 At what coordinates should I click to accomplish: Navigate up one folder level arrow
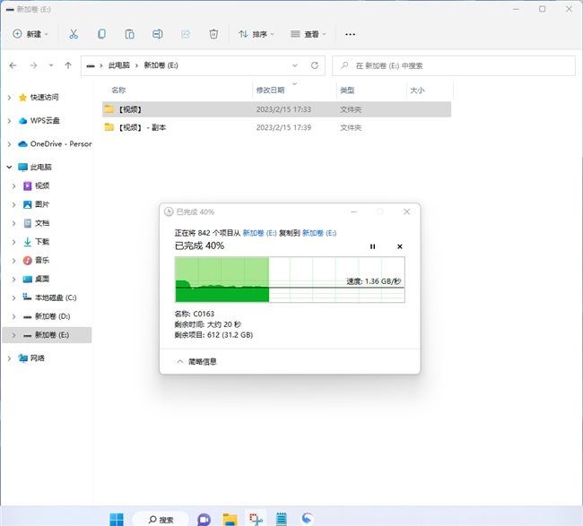tap(67, 65)
